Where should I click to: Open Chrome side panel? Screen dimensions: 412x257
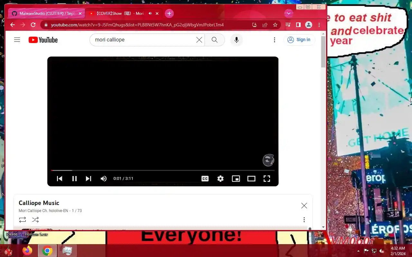(298, 25)
